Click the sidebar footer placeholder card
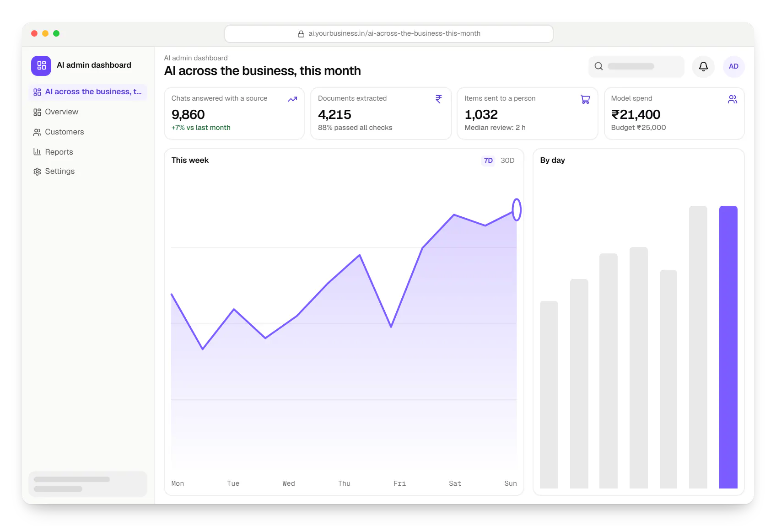The height and width of the screenshot is (526, 776). [x=88, y=484]
